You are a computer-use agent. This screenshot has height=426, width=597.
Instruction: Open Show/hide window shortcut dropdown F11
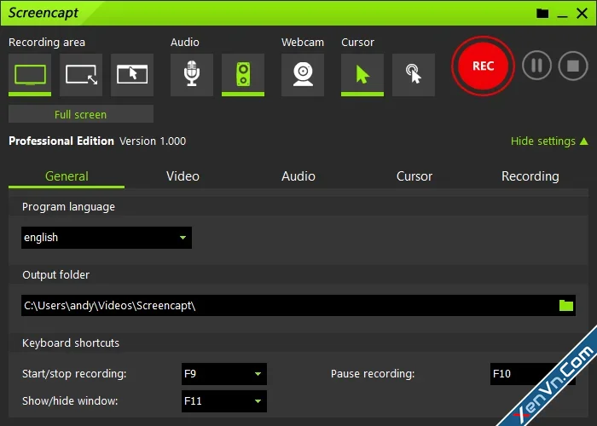[224, 401]
